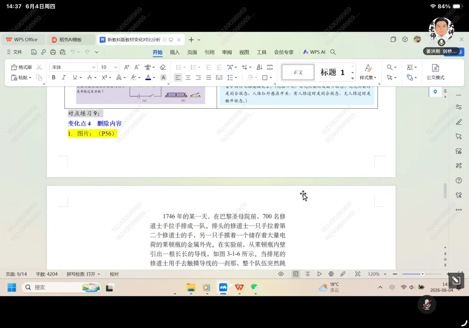Toggle the muted microphone button at bottom right
Screen dimensions: 469x328
[427, 305]
